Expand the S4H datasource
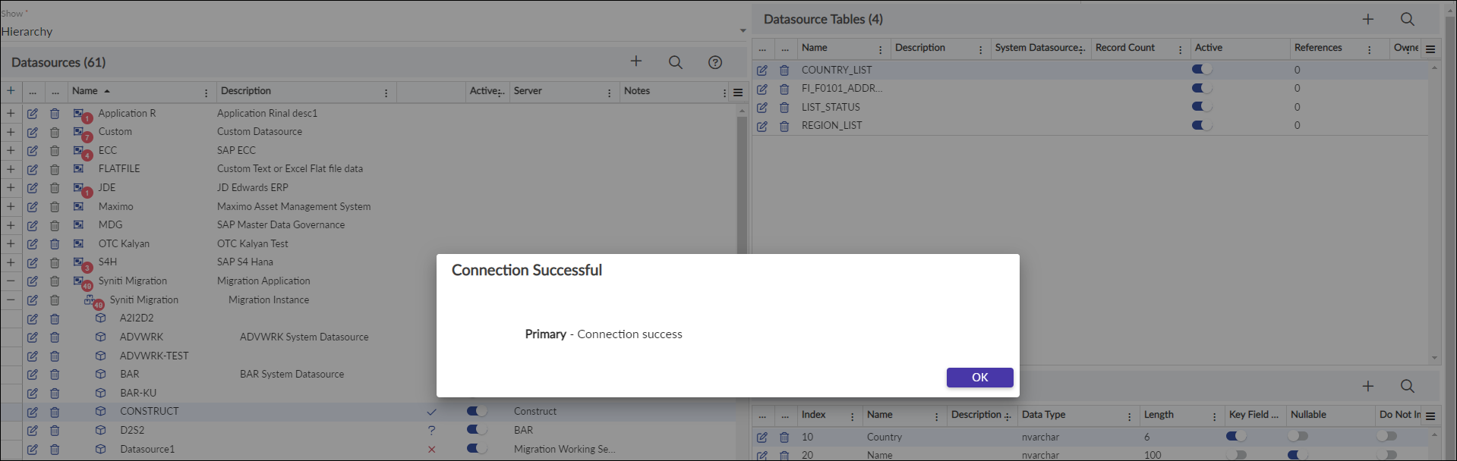This screenshot has width=1457, height=461. (x=11, y=262)
